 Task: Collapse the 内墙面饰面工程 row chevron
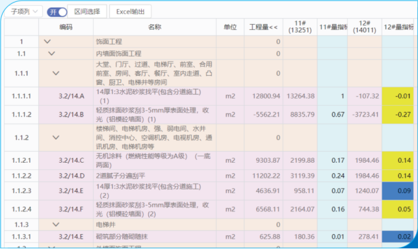coord(51,53)
